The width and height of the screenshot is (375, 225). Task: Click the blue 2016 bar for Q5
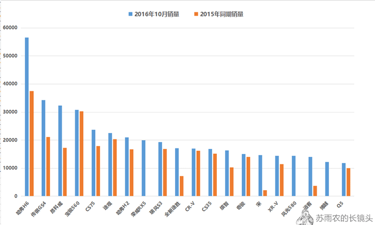[344, 180]
